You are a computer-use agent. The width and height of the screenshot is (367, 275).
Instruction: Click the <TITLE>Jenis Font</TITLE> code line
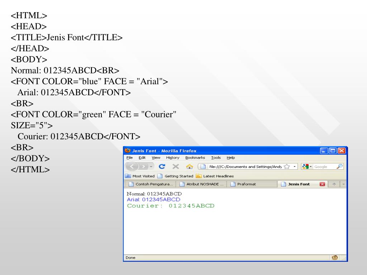[x=67, y=37]
